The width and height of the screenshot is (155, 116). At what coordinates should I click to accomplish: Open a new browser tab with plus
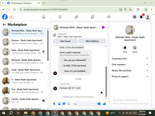[x=44, y=3]
